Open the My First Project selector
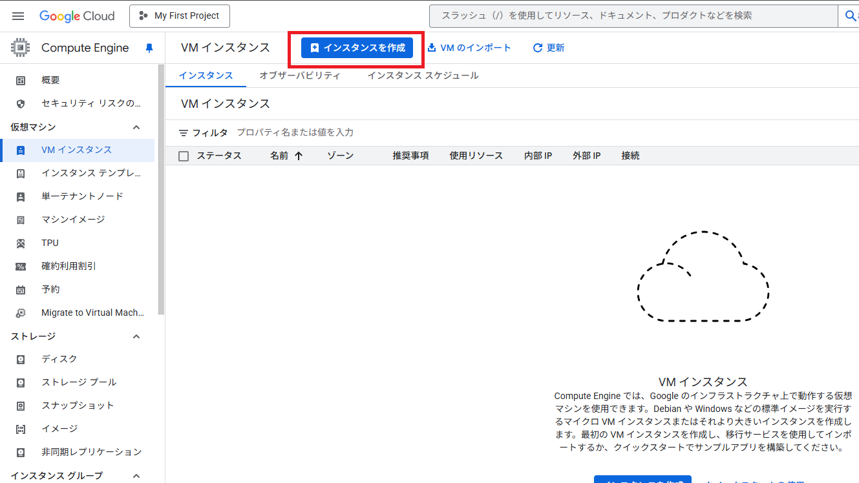The image size is (859, 483). click(180, 16)
